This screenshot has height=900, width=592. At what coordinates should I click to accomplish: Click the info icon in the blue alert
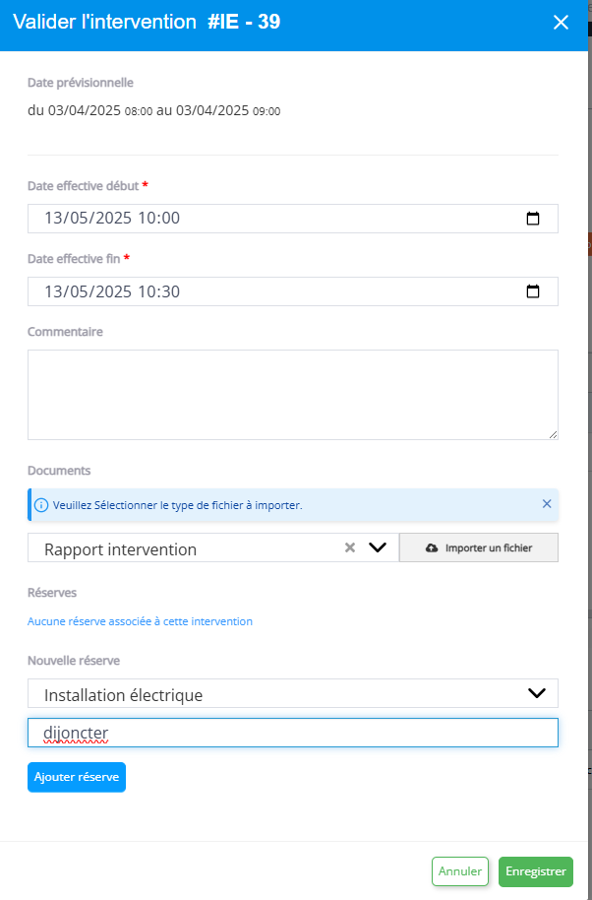pyautogui.click(x=41, y=505)
